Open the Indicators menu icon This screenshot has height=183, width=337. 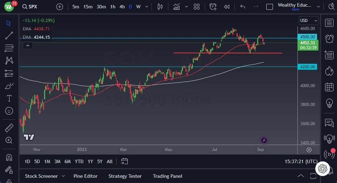(176, 7)
